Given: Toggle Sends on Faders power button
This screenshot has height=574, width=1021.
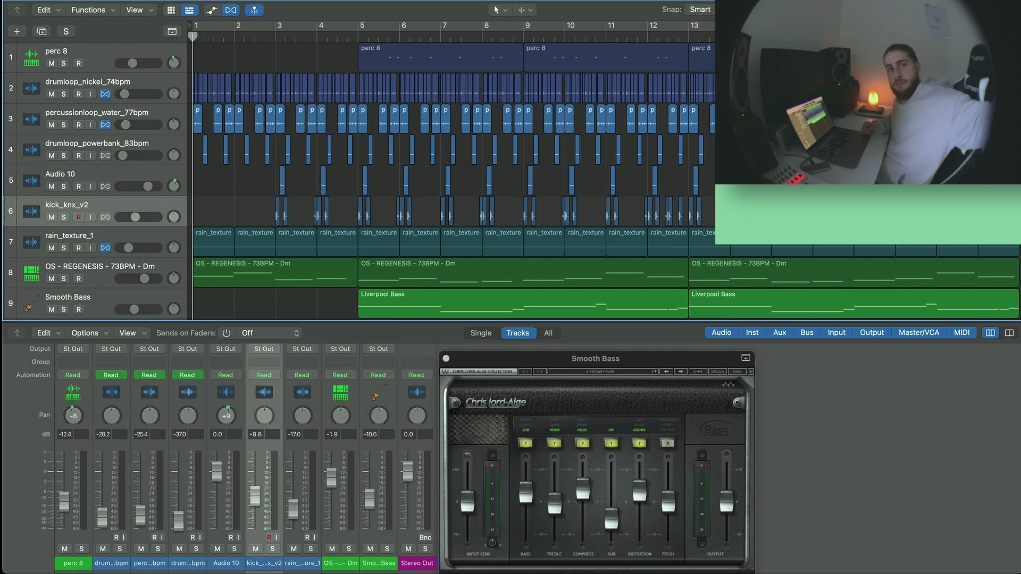Looking at the screenshot, I should pyautogui.click(x=227, y=333).
